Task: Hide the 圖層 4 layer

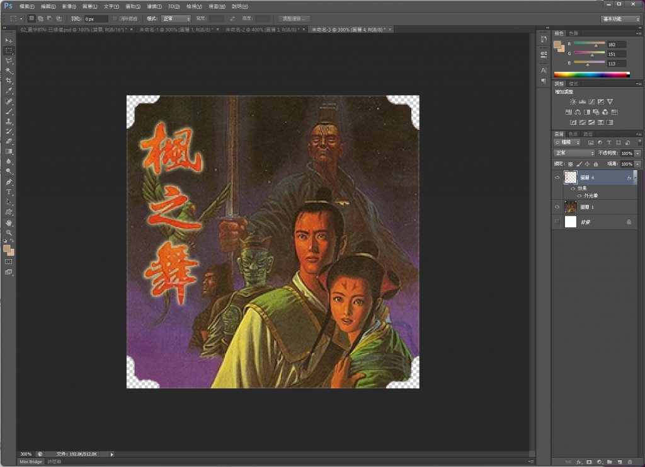Action: [x=557, y=178]
